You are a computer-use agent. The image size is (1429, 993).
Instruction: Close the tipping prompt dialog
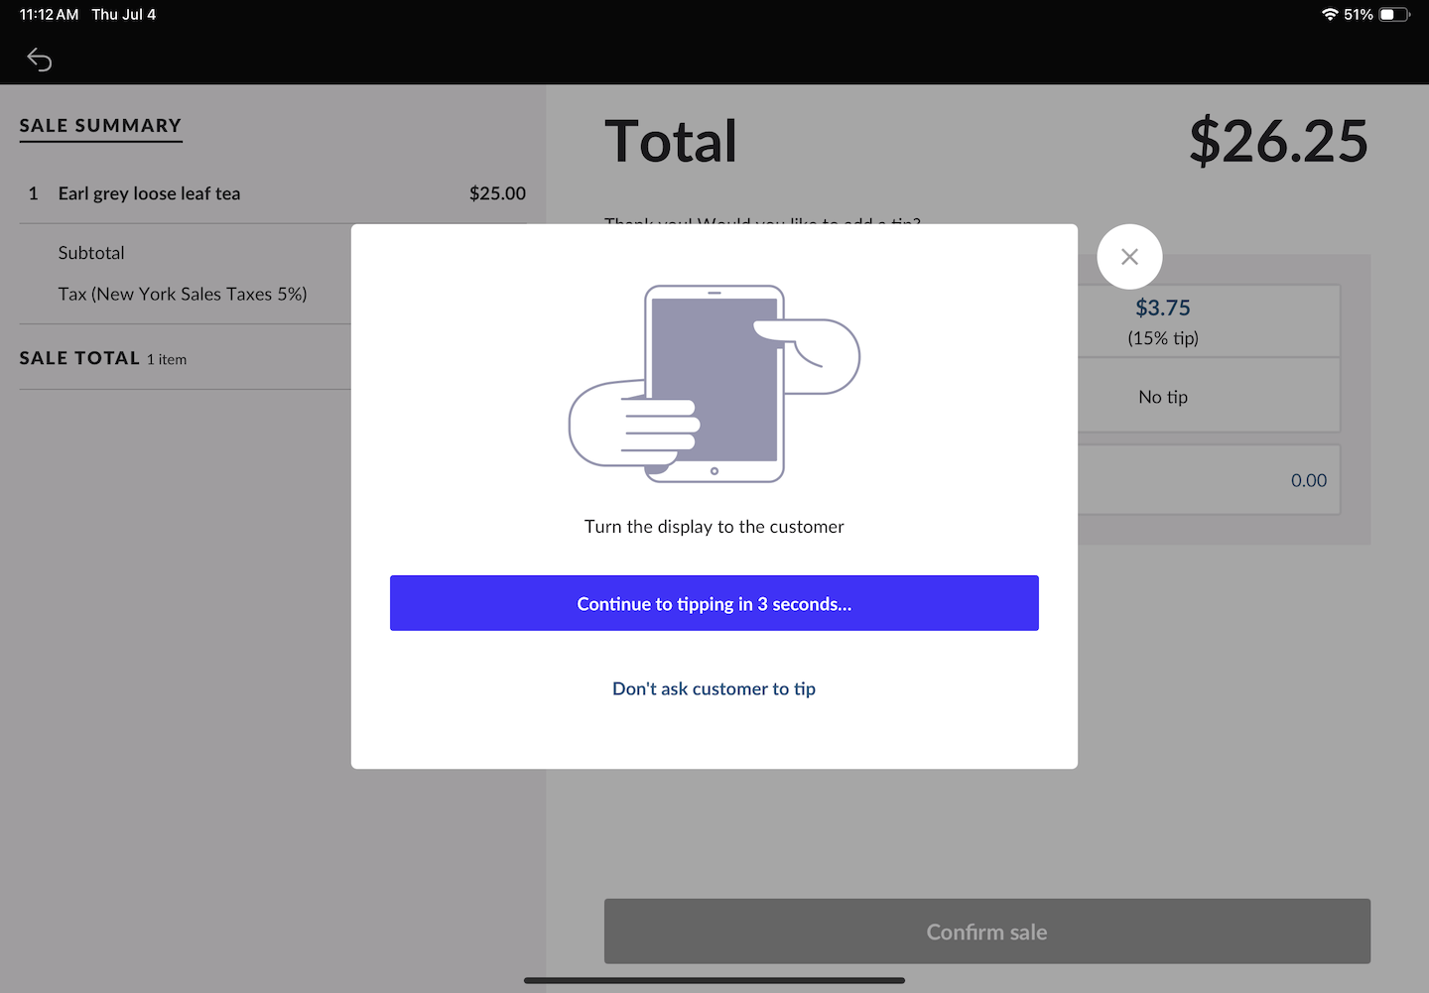click(x=1129, y=257)
